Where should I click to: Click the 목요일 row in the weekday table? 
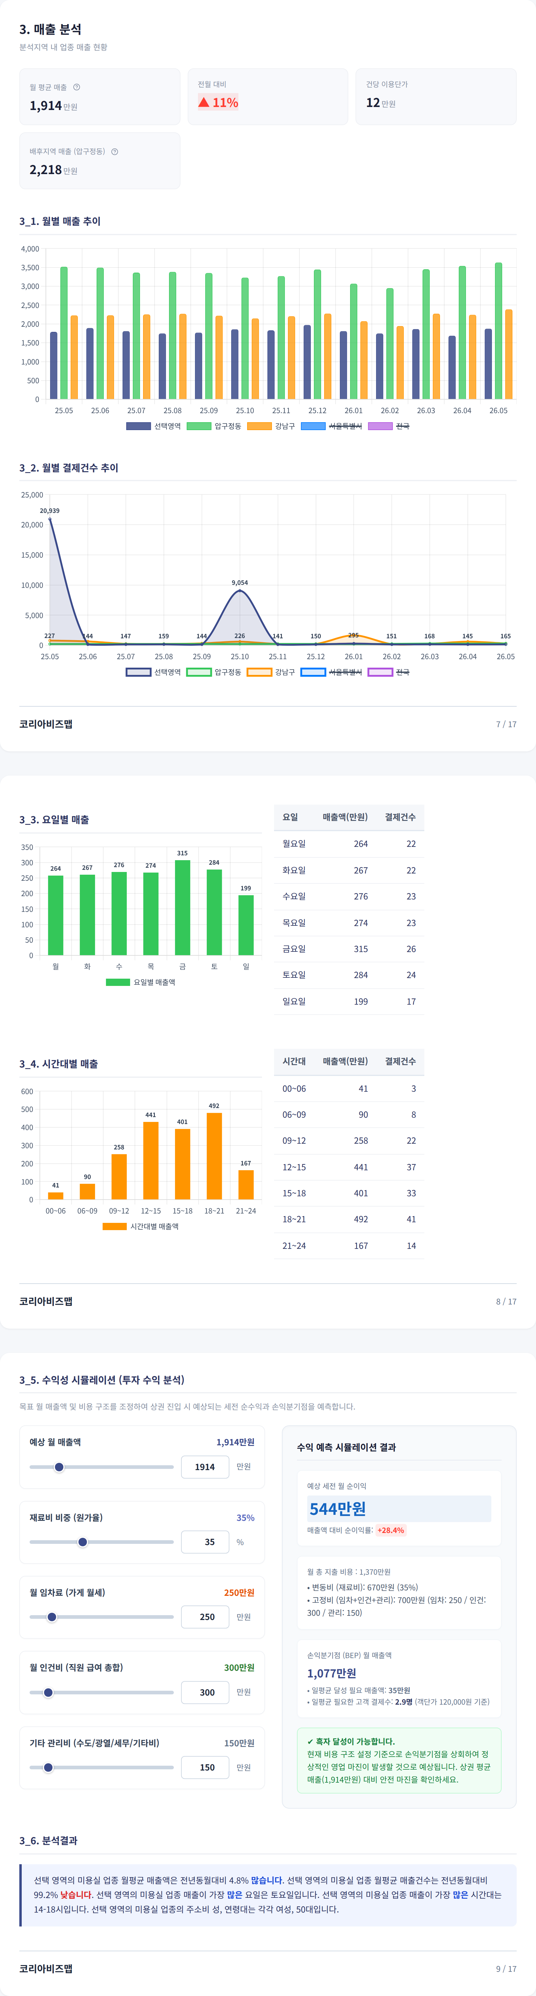point(349,923)
